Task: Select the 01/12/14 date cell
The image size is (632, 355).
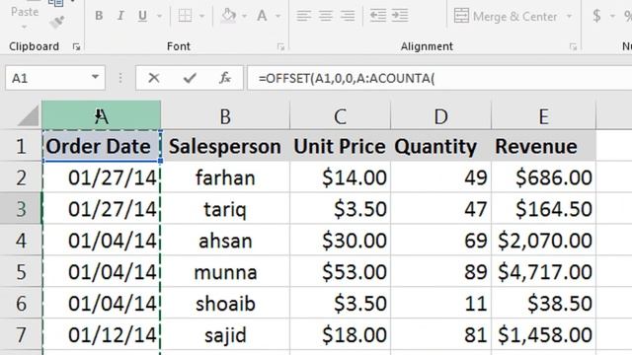Action: 101,334
